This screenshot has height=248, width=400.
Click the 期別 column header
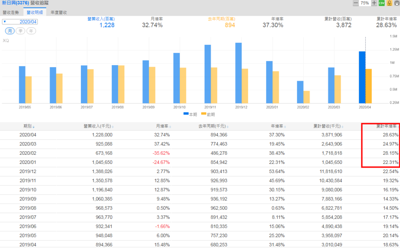click(28, 126)
